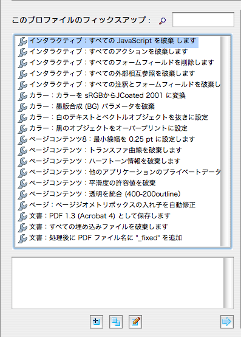Select すべての外部相互参照を破棄します fixup
Viewport: 241px width, 337px height.
tap(112, 74)
